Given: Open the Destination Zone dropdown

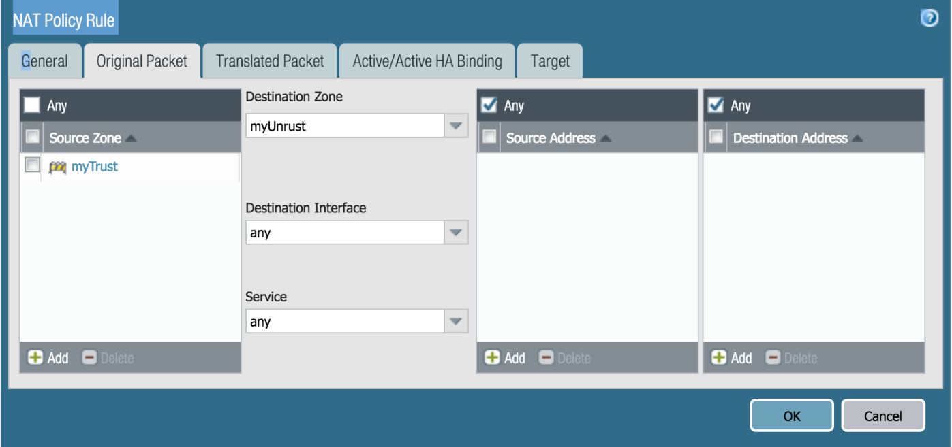Looking at the screenshot, I should (456, 126).
